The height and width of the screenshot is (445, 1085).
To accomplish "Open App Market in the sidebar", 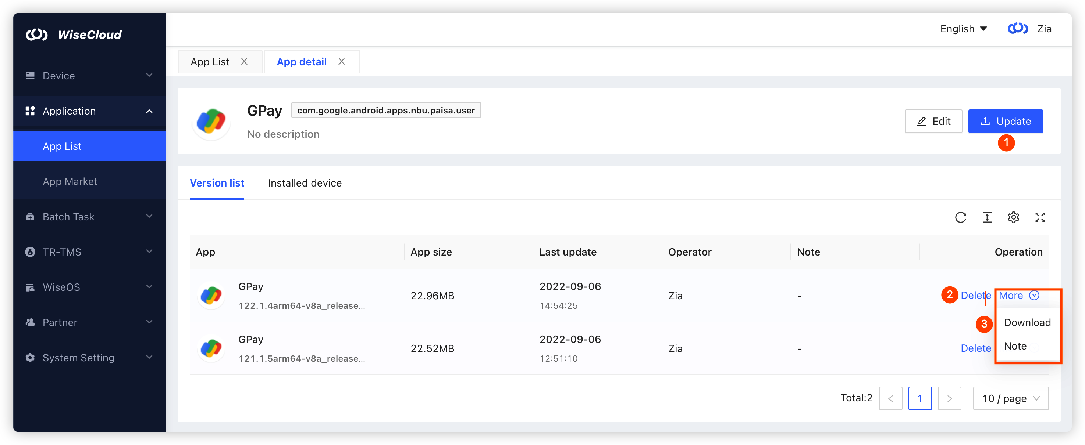I will click(x=90, y=182).
